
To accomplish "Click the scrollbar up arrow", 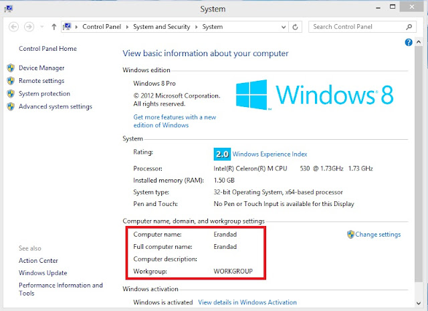I will coord(419,42).
